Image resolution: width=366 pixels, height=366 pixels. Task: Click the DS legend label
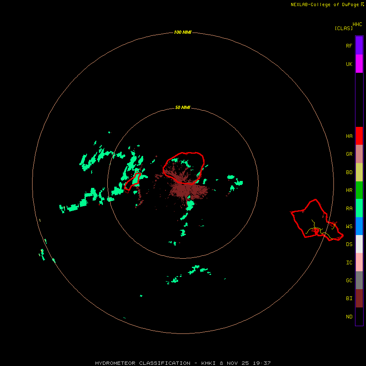click(349, 244)
